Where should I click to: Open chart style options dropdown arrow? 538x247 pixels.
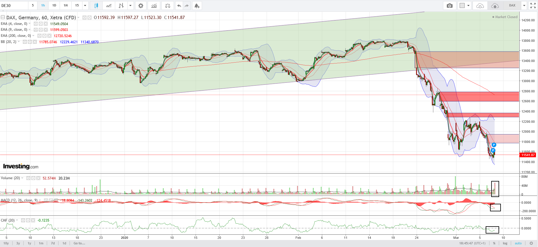(130, 6)
